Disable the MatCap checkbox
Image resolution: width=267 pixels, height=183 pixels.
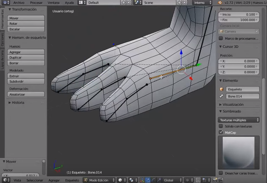221,133
